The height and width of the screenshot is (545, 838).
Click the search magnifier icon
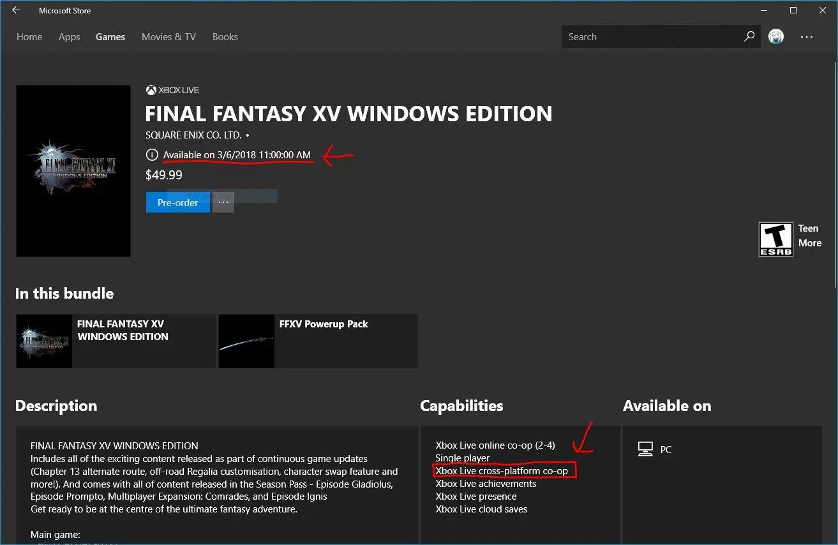click(749, 36)
